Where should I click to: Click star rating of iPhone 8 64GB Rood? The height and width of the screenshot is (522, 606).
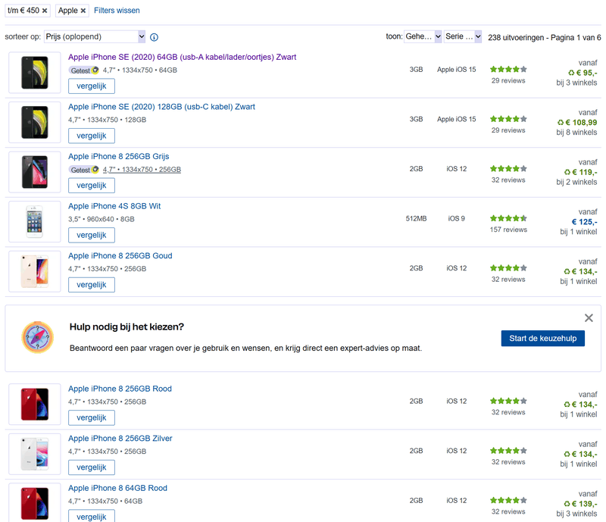tap(508, 500)
